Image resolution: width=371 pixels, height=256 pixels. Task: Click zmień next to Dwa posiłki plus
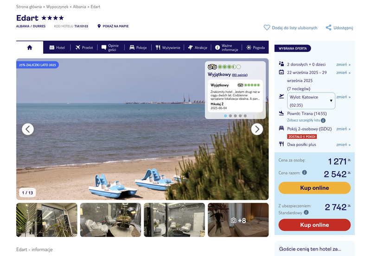[x=343, y=144]
